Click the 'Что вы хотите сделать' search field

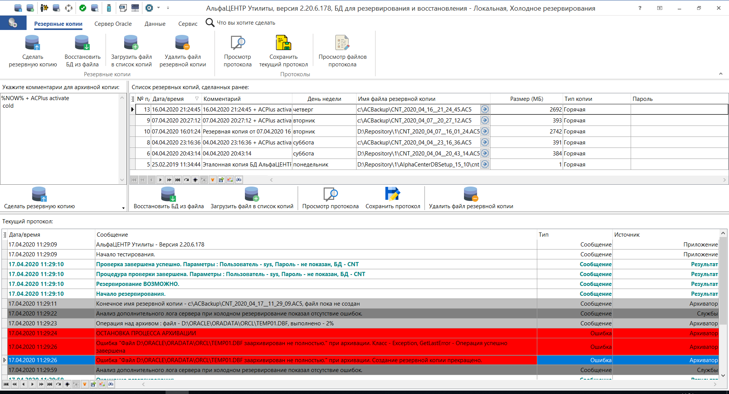point(246,23)
